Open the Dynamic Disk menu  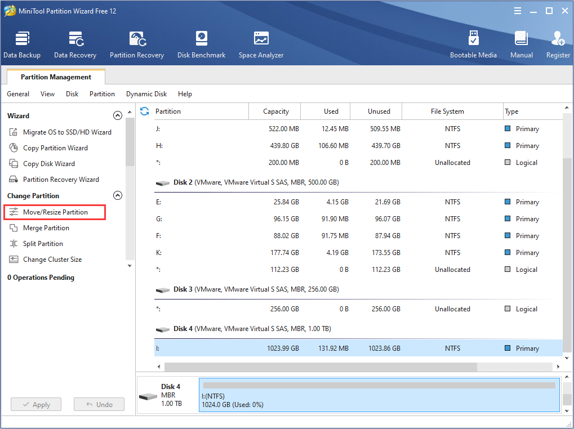[x=146, y=94]
